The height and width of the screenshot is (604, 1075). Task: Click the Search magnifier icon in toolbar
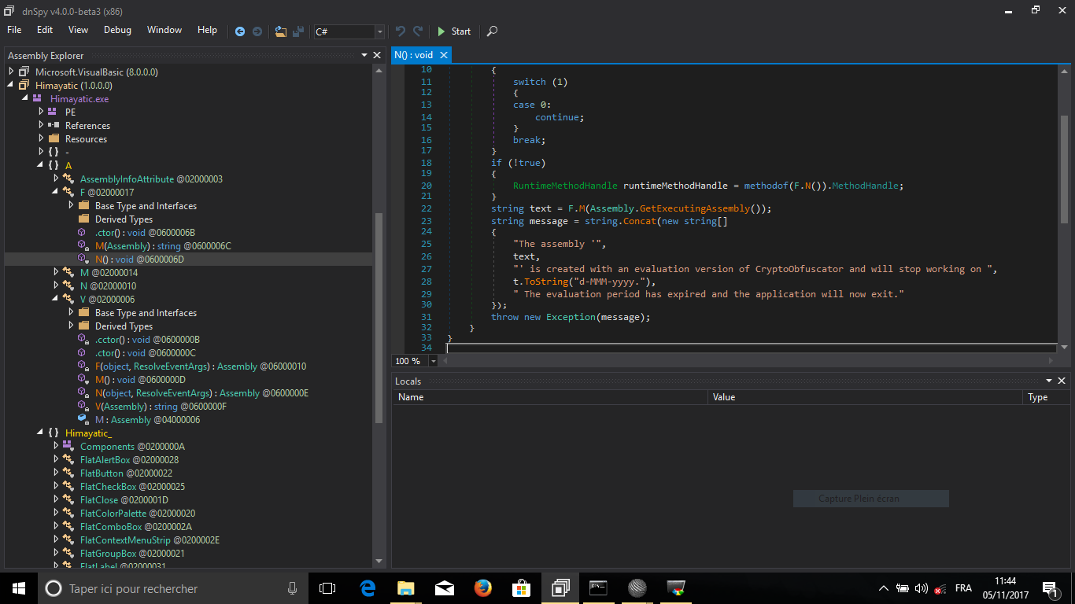tap(492, 31)
